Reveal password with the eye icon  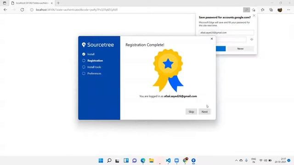click(x=252, y=39)
